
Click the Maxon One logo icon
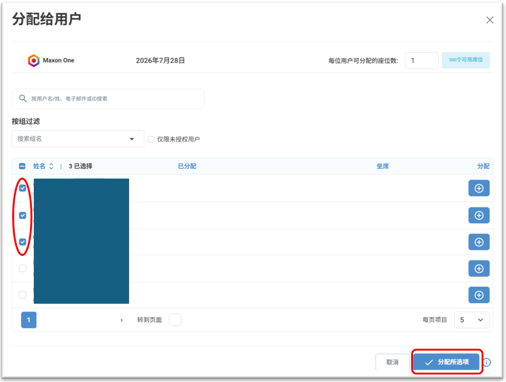[34, 60]
